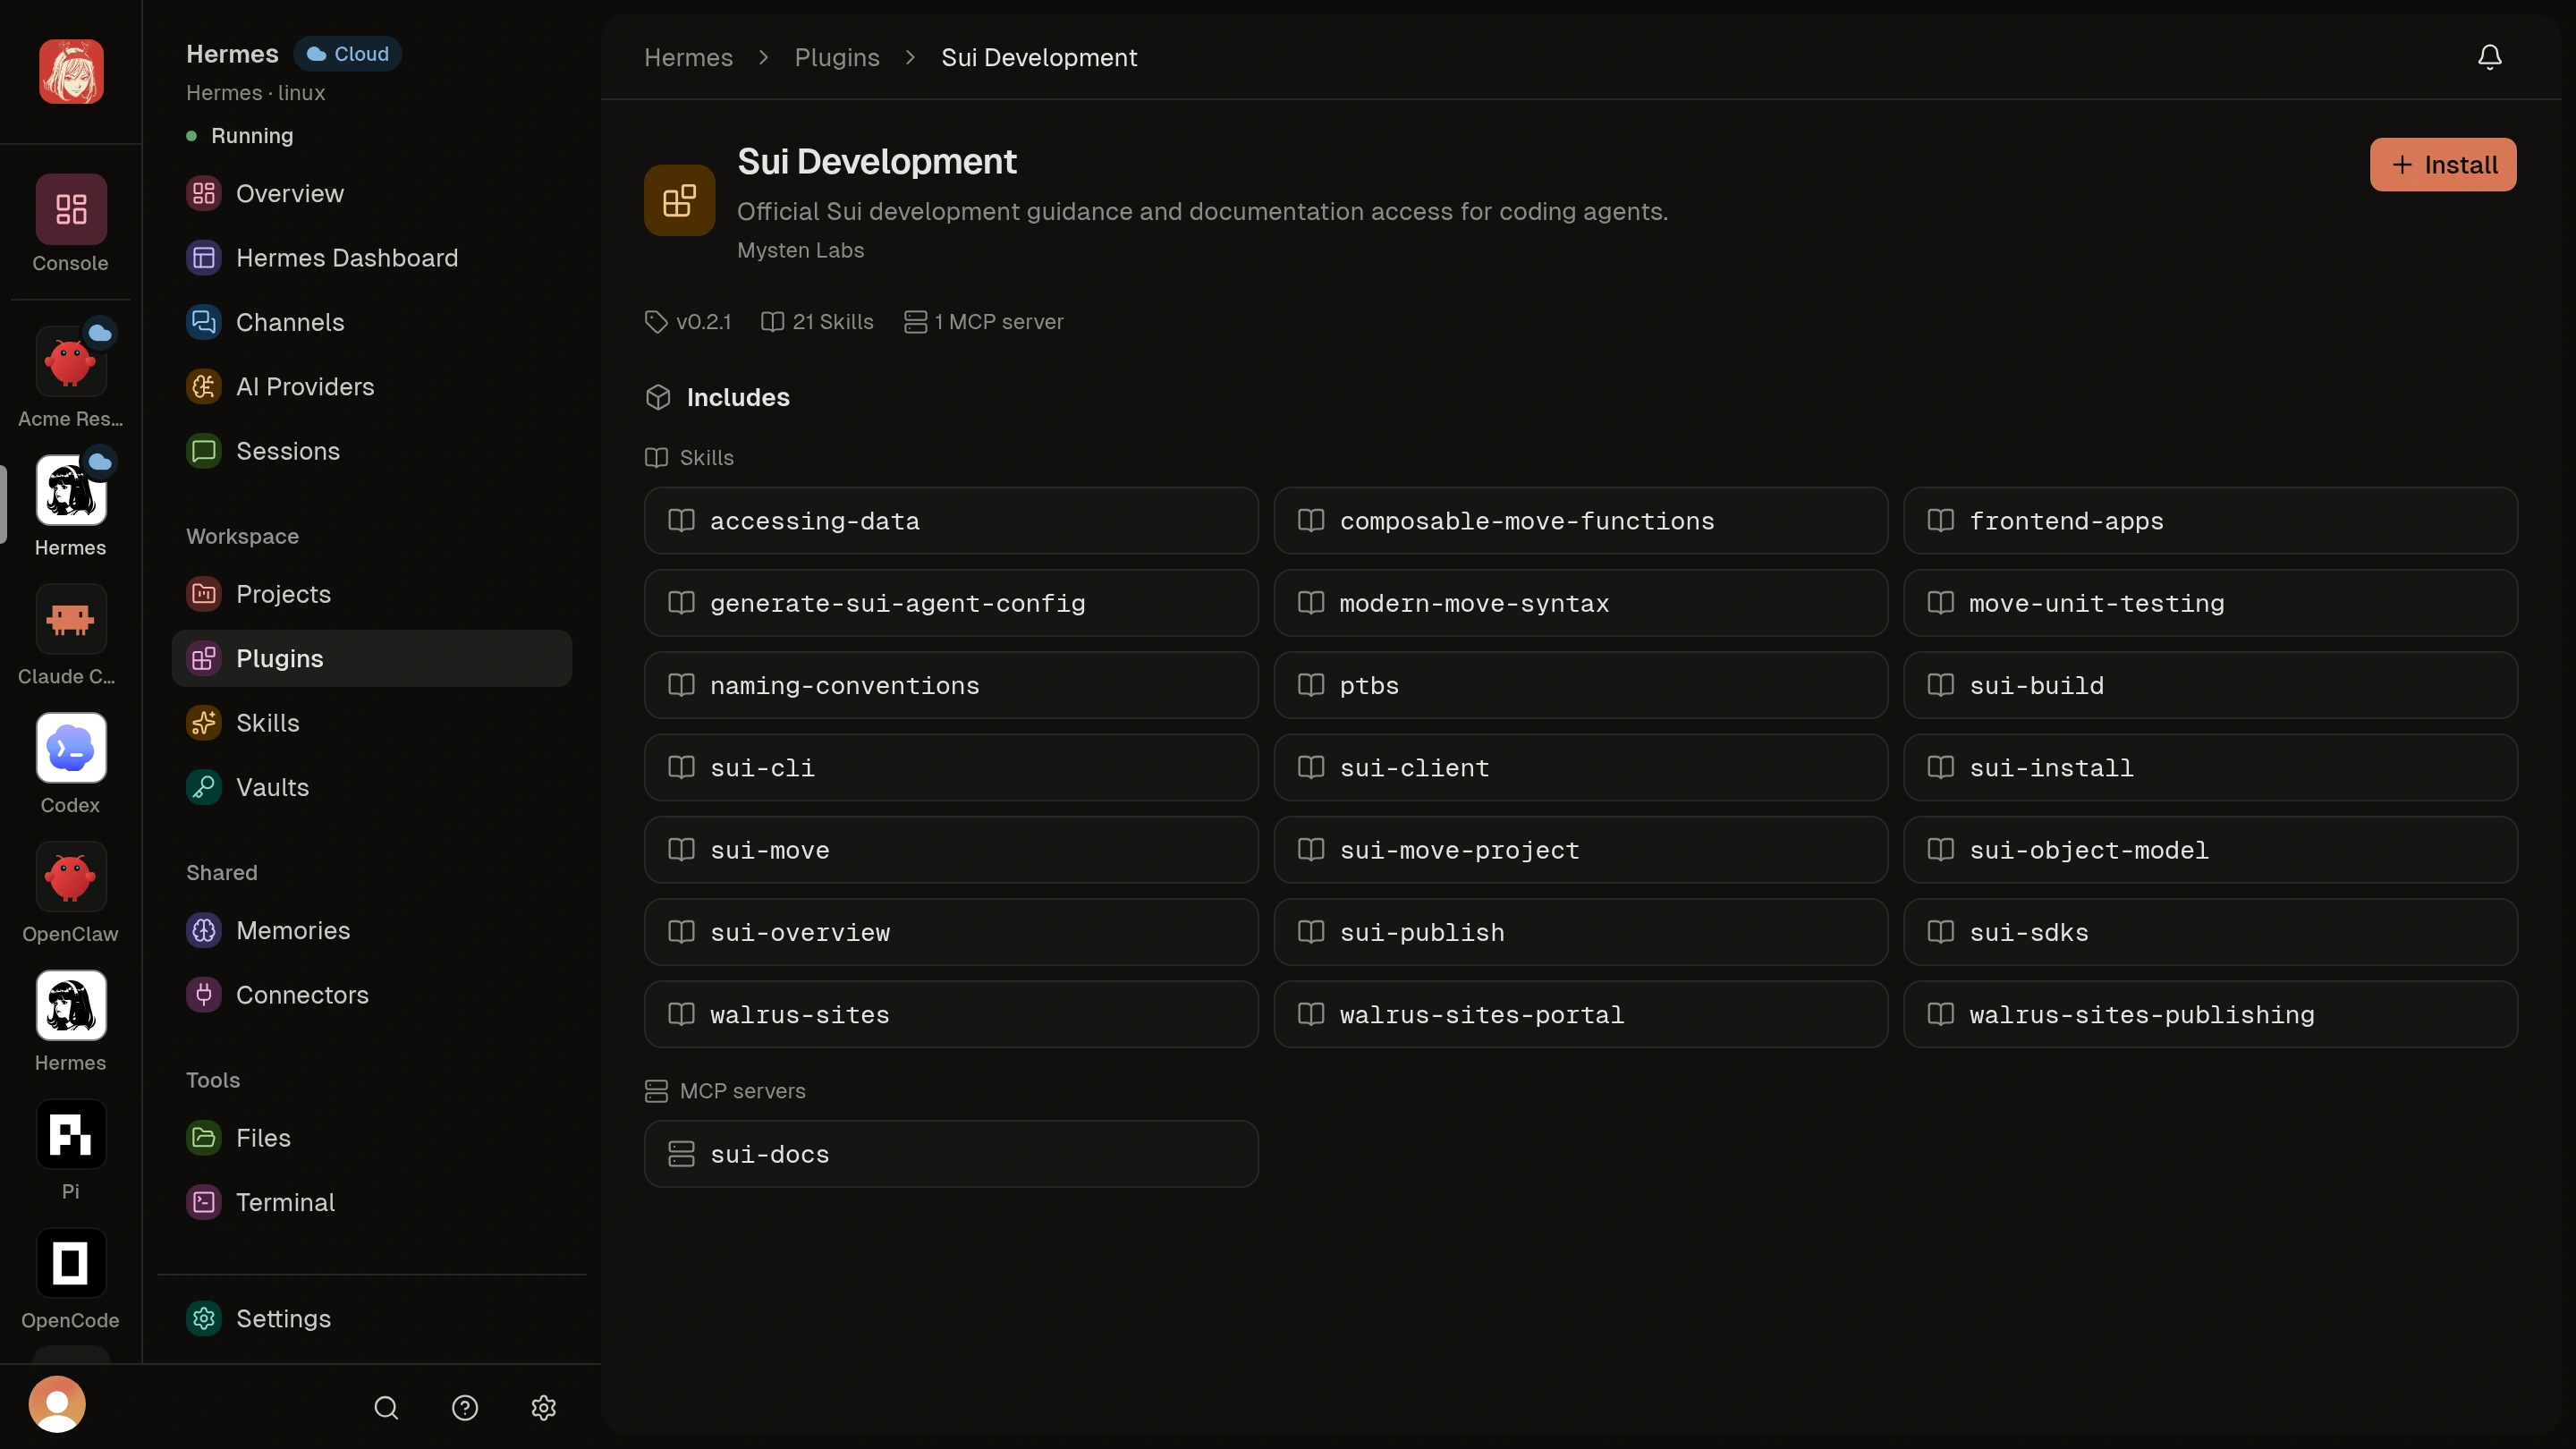
Task: Open Projects under Workspace
Action: click(x=372, y=594)
